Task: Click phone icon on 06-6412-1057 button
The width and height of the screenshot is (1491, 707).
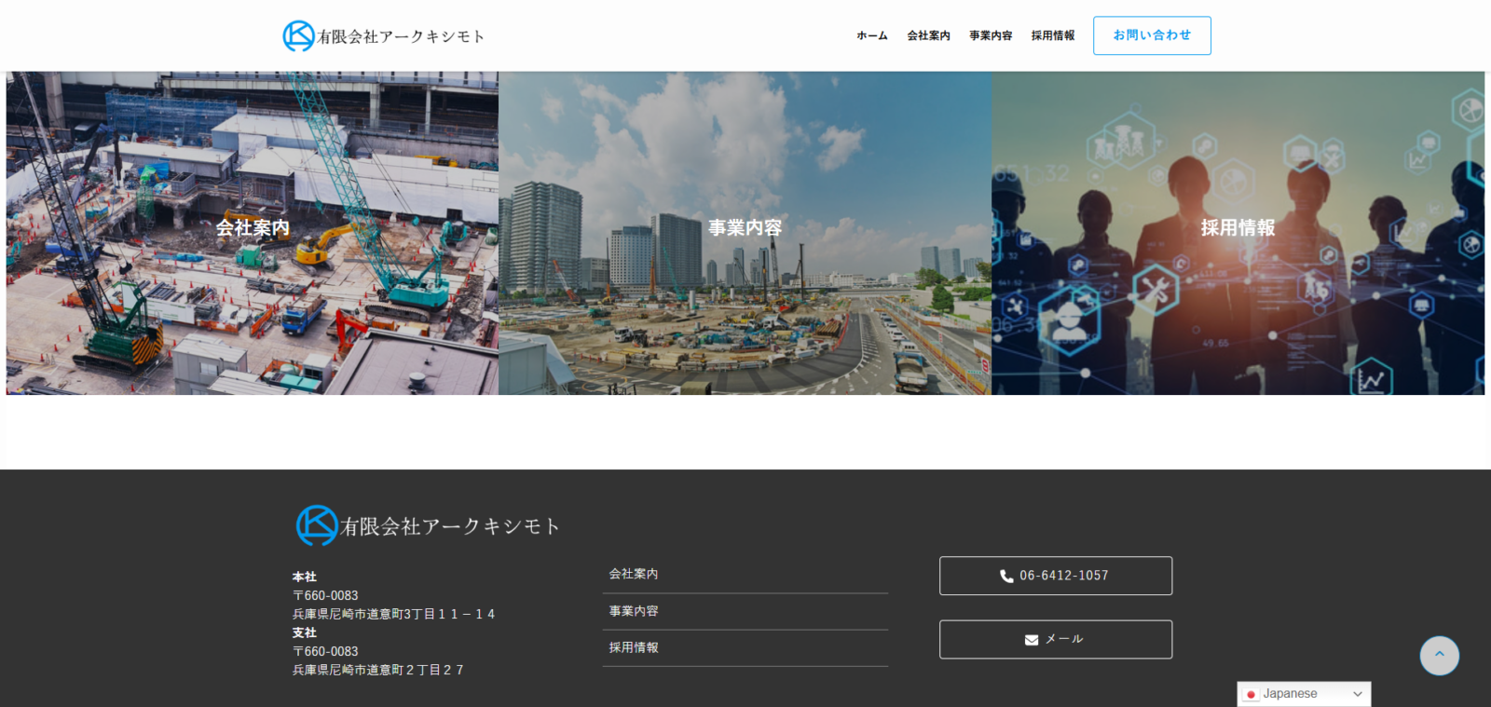Action: click(1006, 577)
